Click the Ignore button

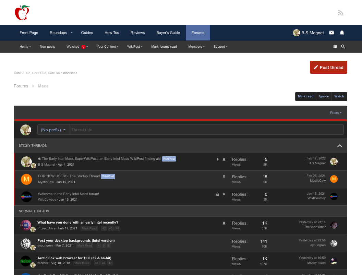click(x=324, y=96)
